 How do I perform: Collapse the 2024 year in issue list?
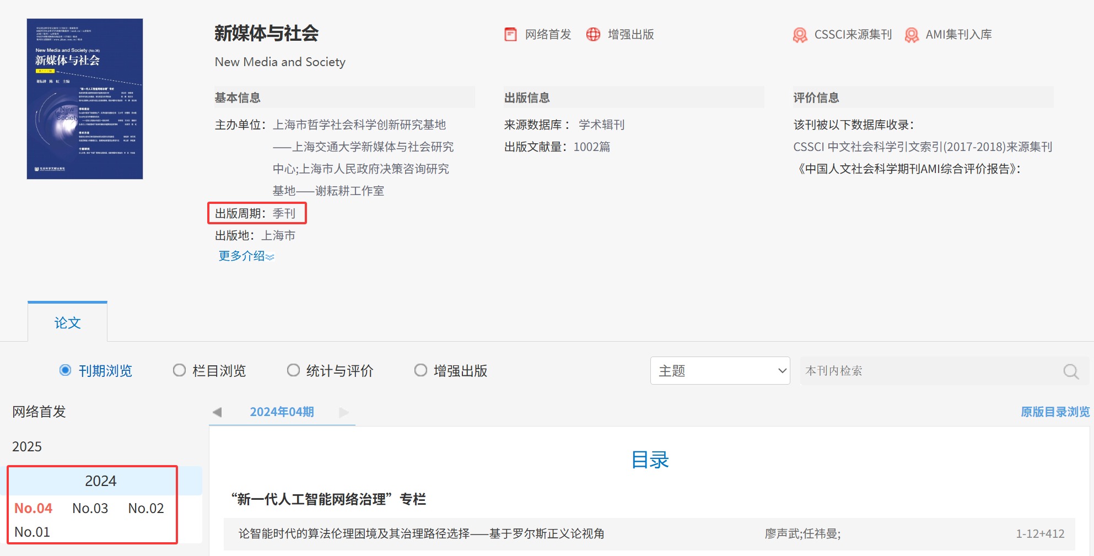(x=100, y=481)
